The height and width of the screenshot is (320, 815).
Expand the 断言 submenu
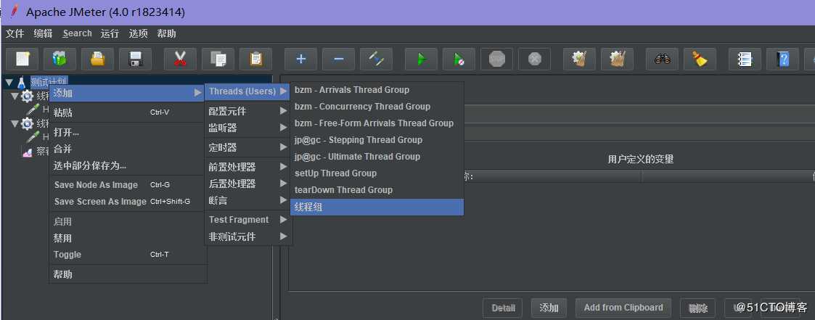(x=248, y=200)
